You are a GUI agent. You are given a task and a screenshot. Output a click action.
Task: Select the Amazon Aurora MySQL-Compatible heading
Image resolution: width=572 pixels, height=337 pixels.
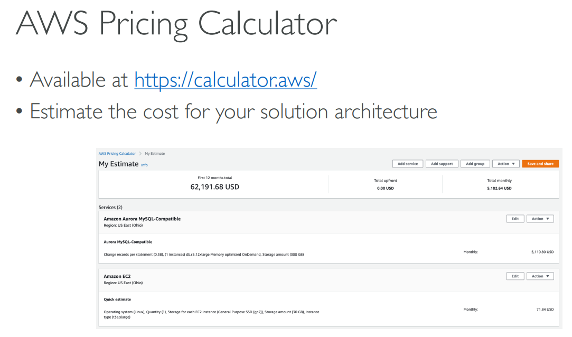tap(142, 219)
